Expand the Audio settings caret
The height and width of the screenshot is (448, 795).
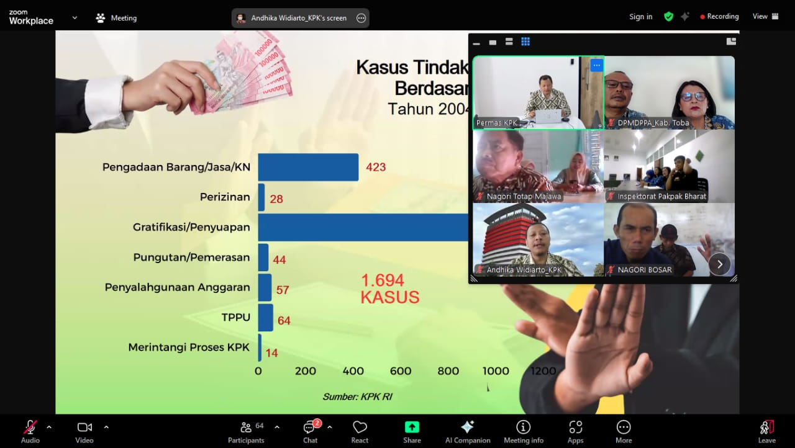(49, 427)
